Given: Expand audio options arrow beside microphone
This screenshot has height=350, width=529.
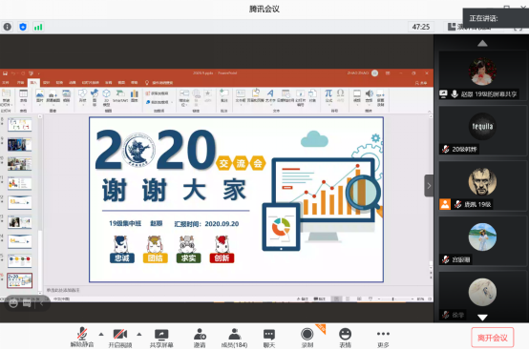Looking at the screenshot, I should click(x=101, y=334).
